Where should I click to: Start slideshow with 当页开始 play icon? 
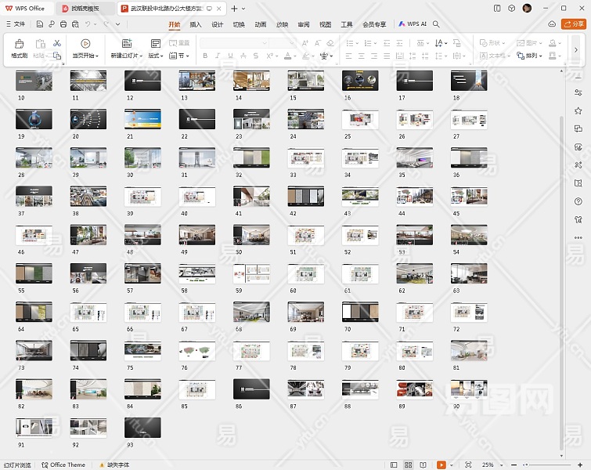[85, 44]
